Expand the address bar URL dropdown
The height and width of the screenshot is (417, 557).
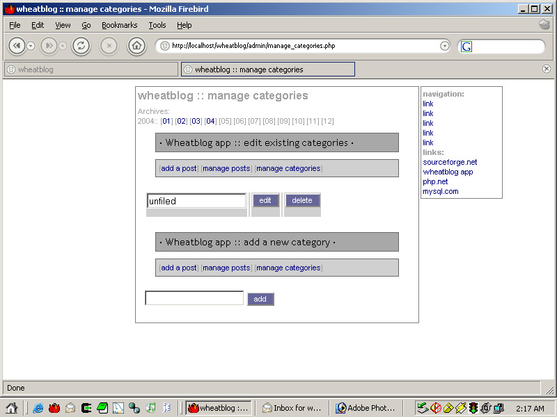[445, 46]
